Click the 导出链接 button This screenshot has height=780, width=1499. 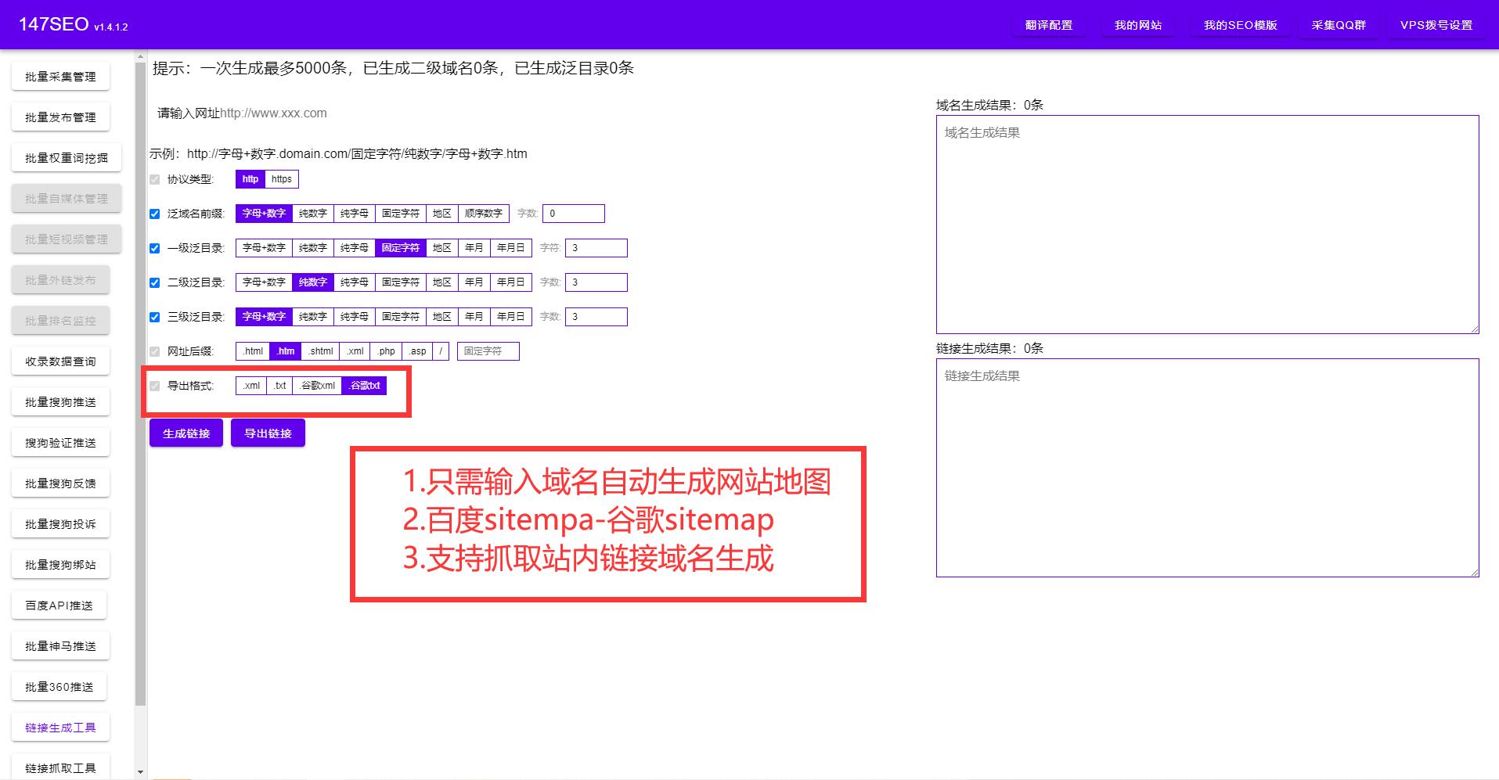point(268,432)
